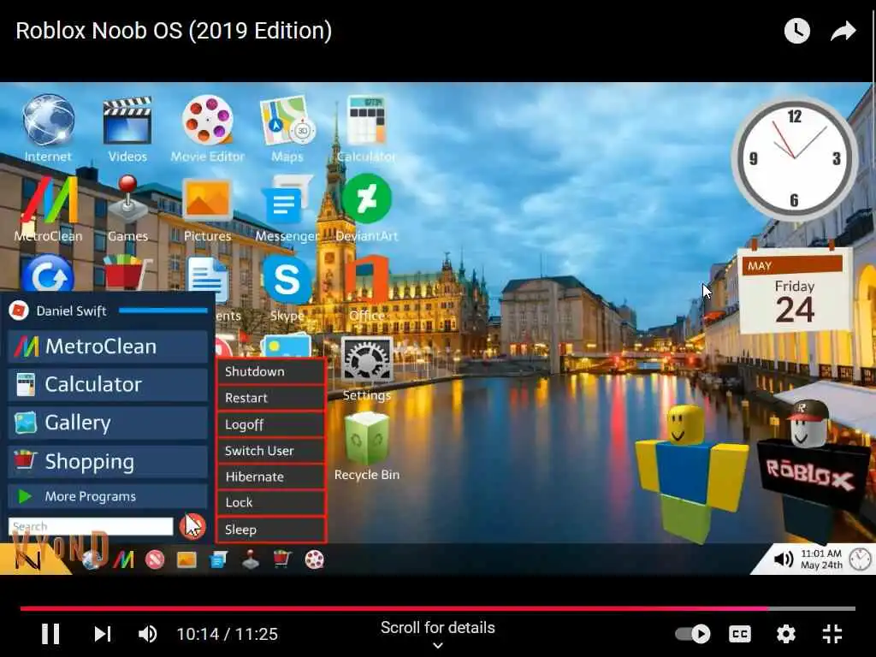The height and width of the screenshot is (657, 876).
Task: Seek on the red video progress bar
Action: 438,608
